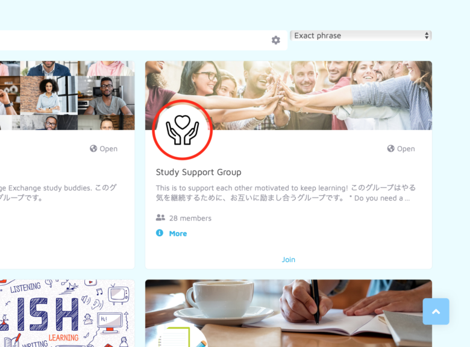The image size is (470, 347).
Task: Click the Open label on left card
Action: (x=108, y=149)
